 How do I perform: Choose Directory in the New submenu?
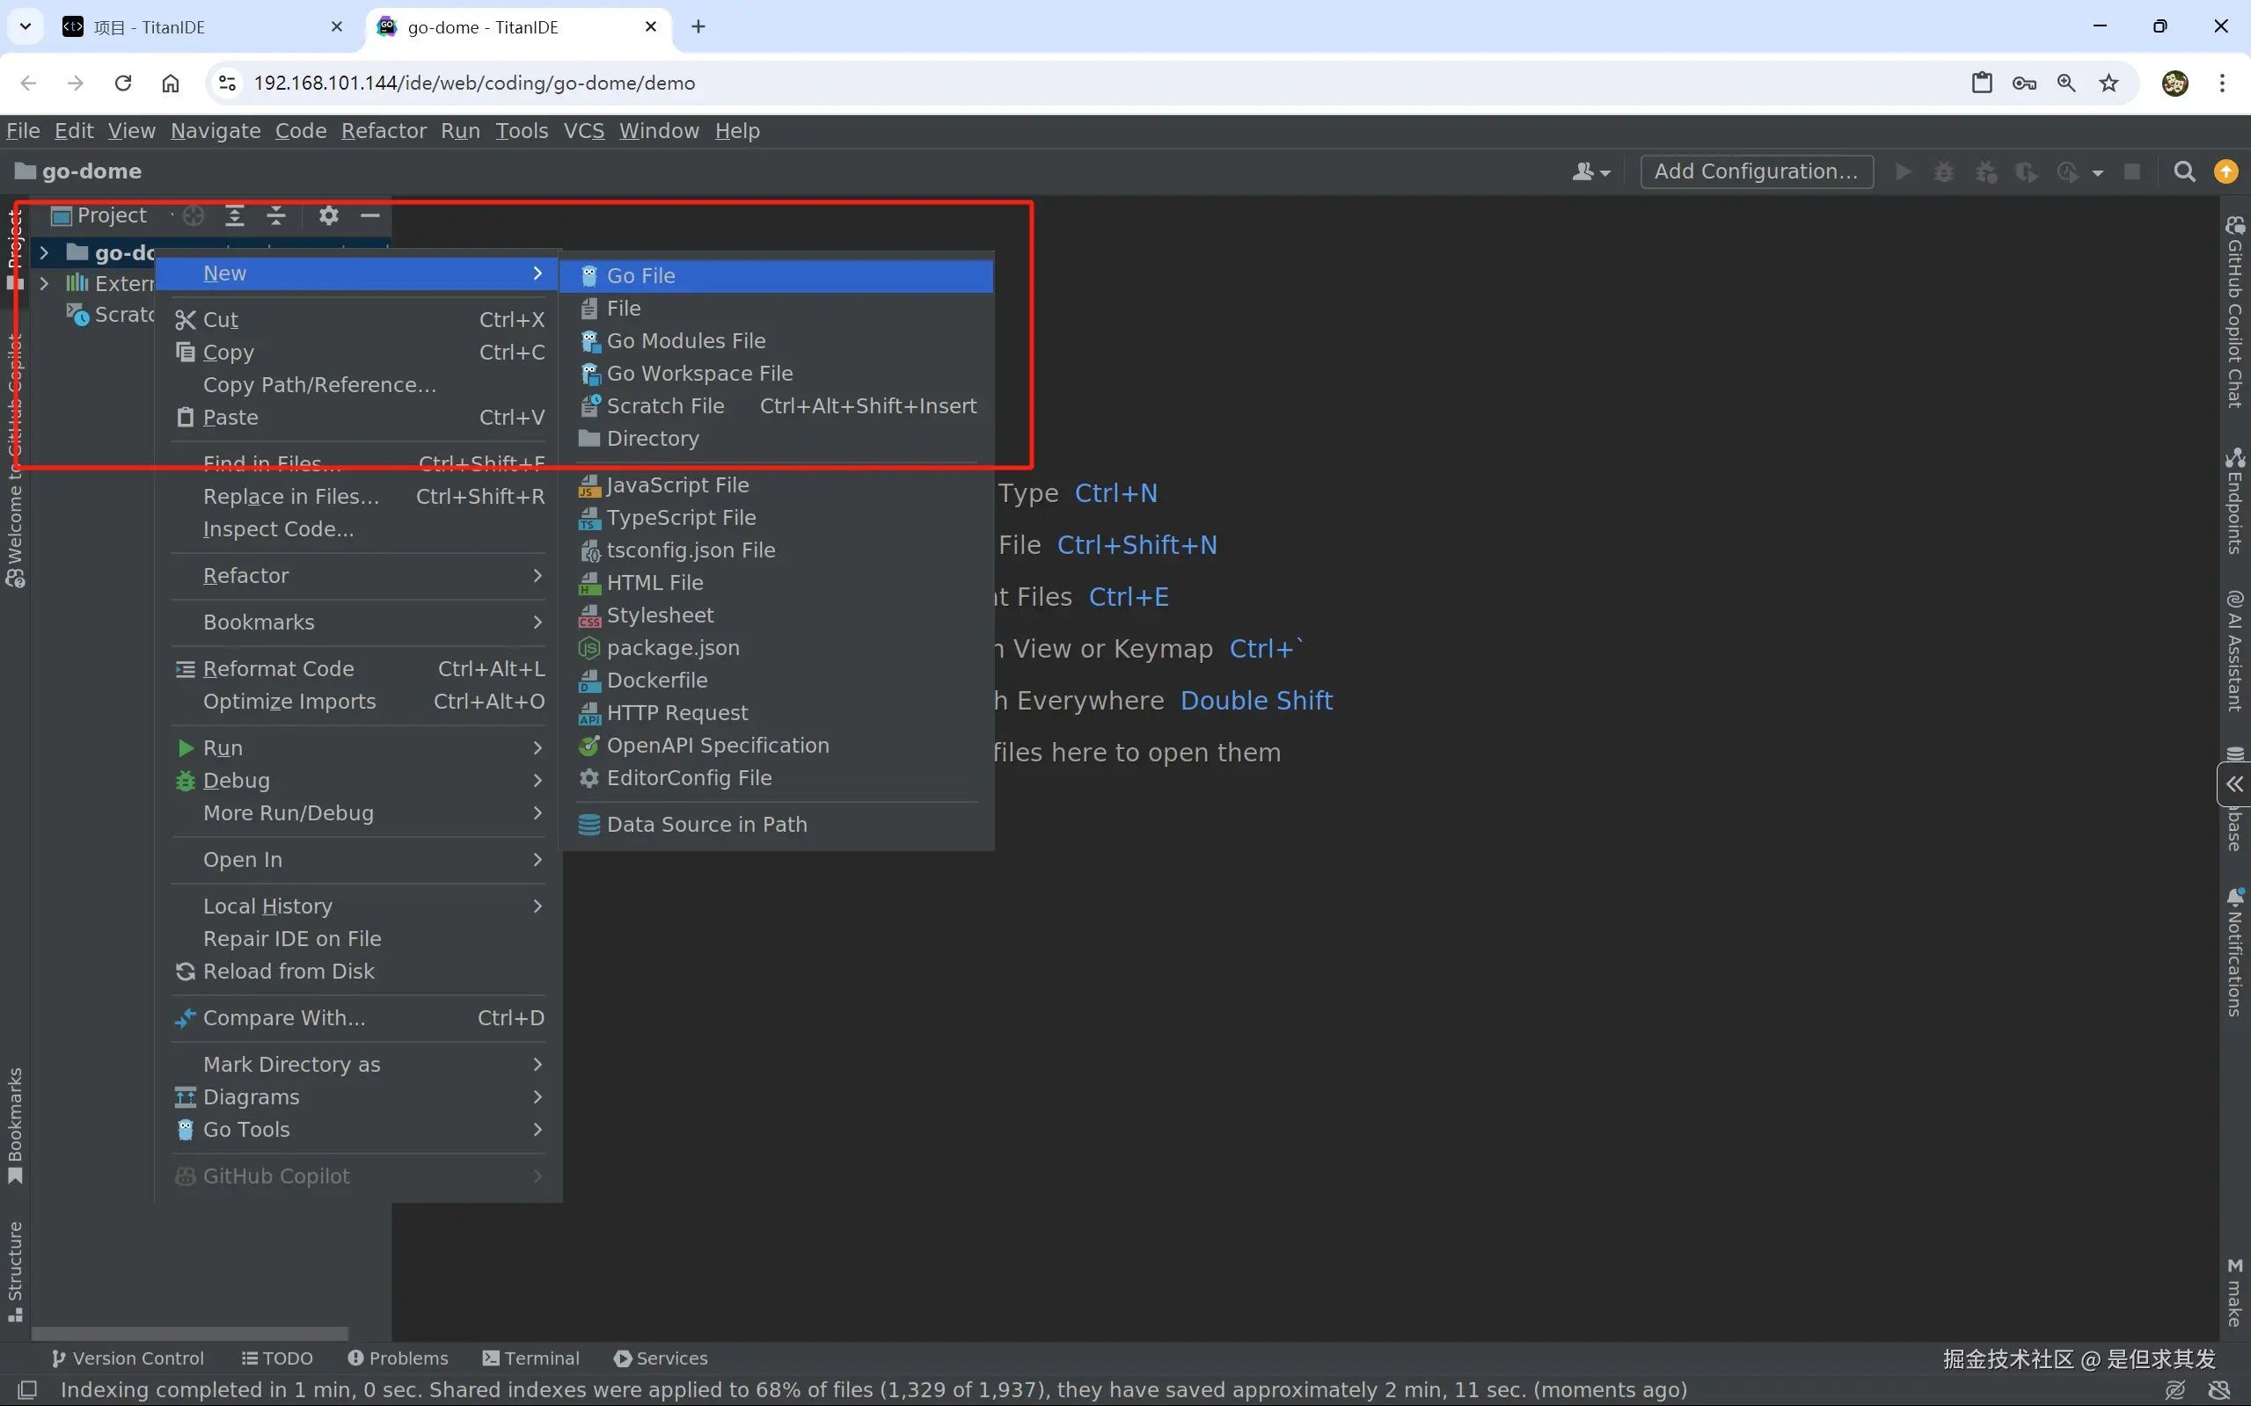(x=652, y=439)
